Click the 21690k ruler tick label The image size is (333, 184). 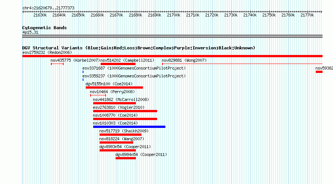point(155,15)
